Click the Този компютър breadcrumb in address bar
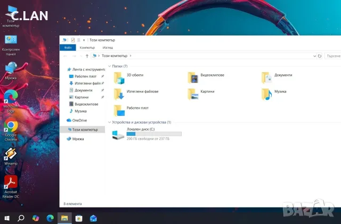341x224 pixels. point(115,56)
